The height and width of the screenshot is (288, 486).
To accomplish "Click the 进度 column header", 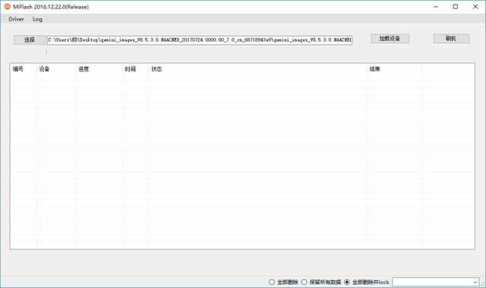I will tap(84, 69).
